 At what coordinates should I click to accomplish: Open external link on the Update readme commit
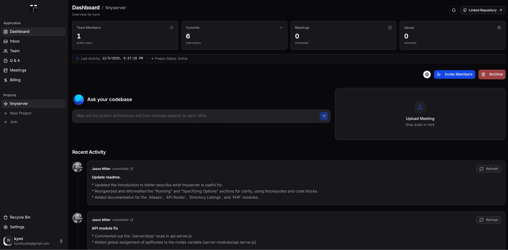(x=131, y=169)
